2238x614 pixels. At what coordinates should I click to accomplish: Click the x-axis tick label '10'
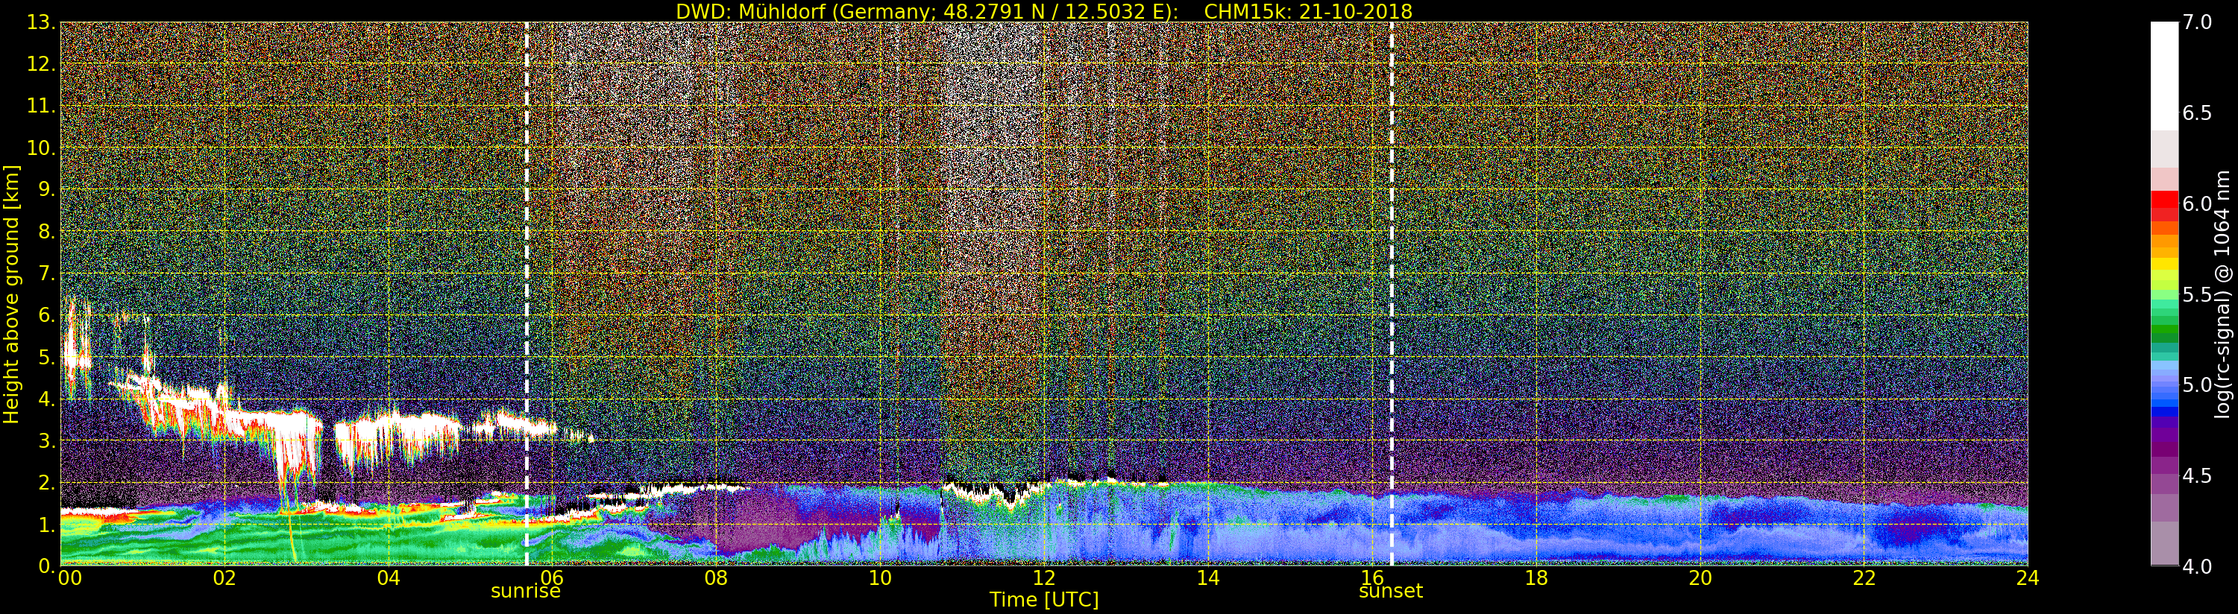click(x=880, y=578)
